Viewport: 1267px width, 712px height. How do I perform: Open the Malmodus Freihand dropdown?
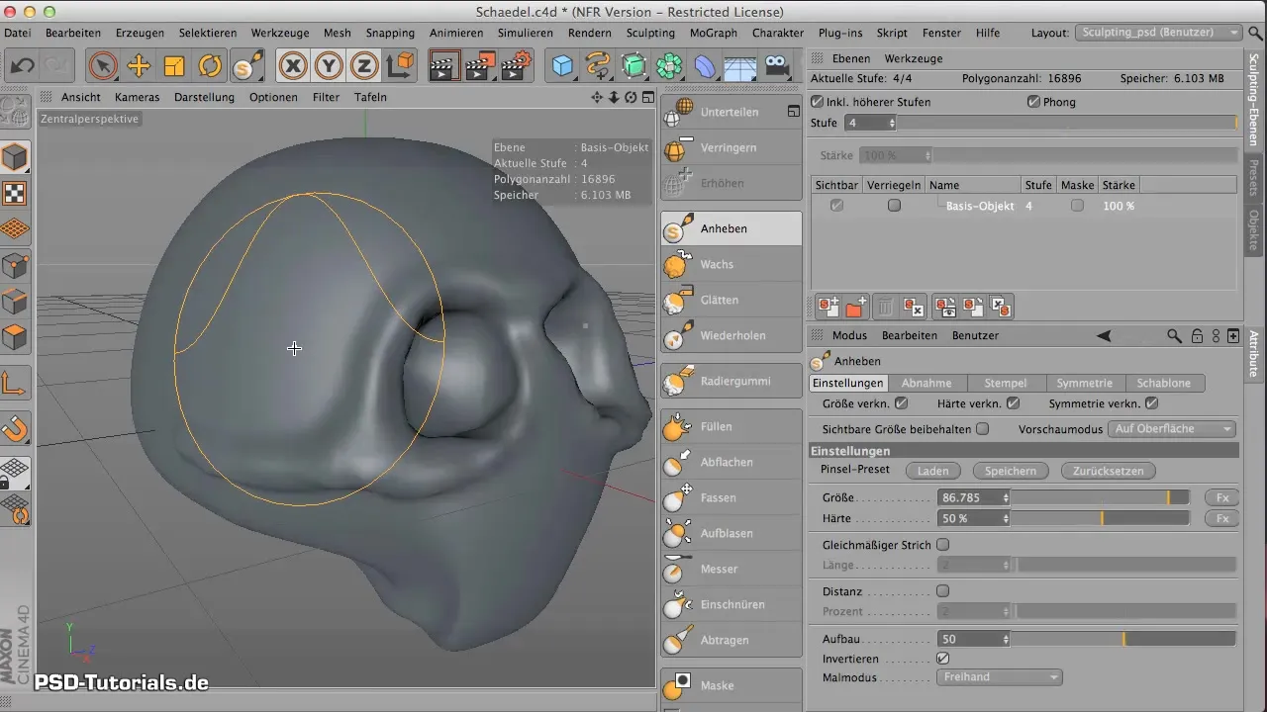click(999, 677)
